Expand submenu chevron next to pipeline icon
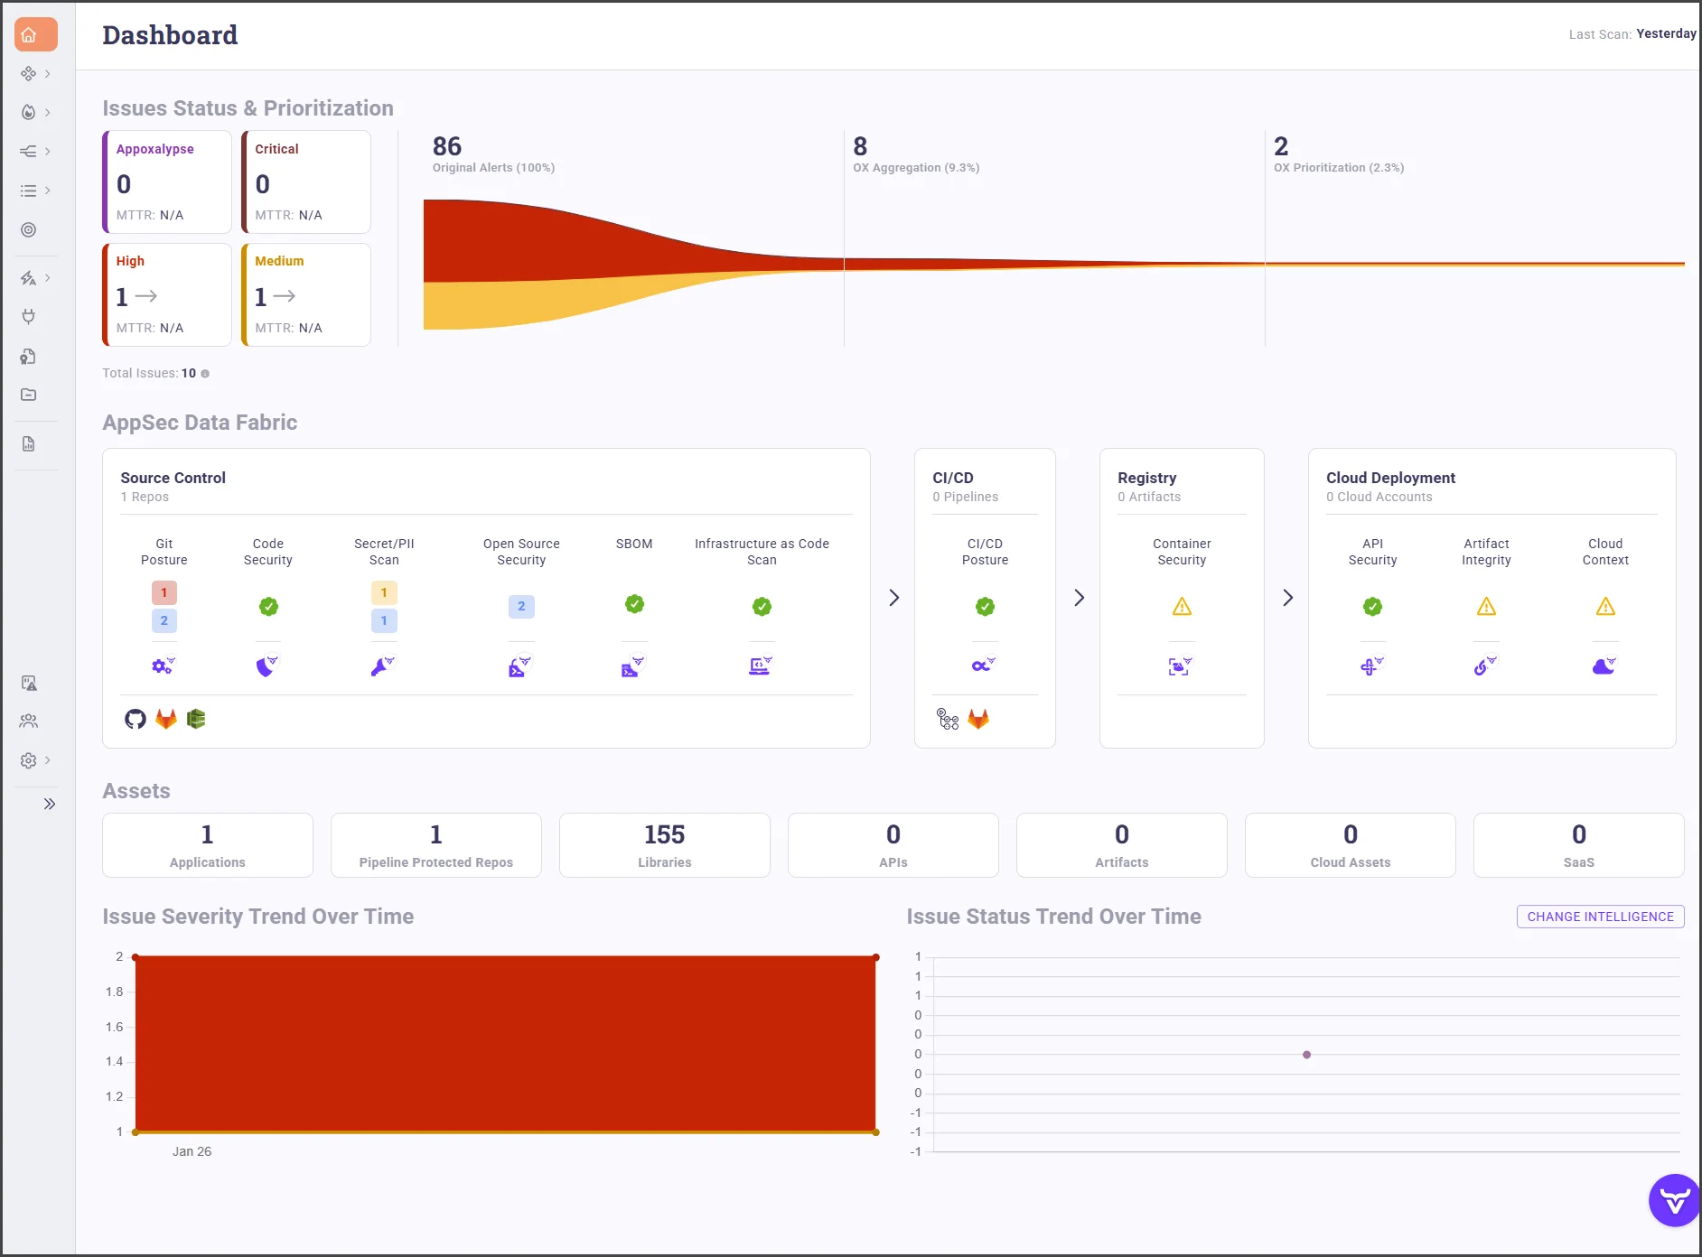Viewport: 1702px width, 1257px height. (48, 152)
